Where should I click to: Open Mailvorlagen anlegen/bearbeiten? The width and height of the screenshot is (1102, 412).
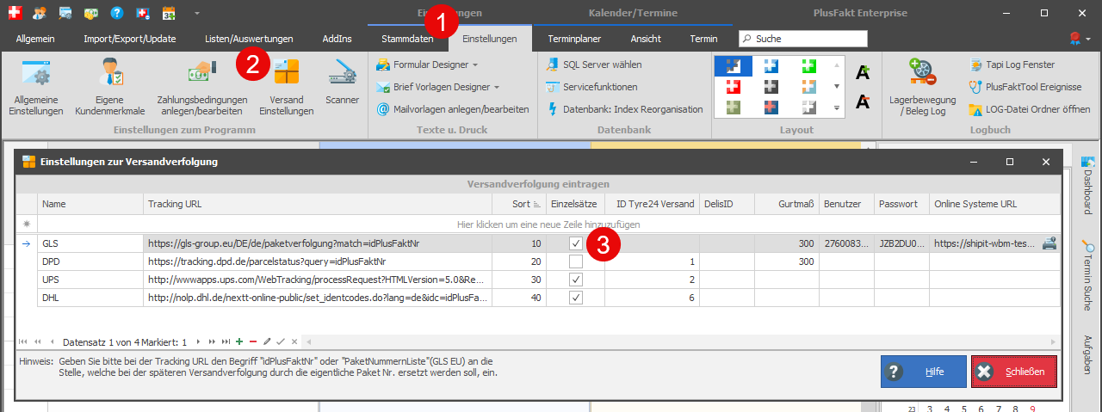coord(452,109)
